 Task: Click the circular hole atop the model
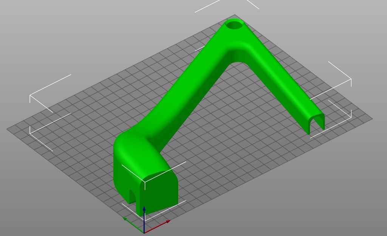coord(234,25)
